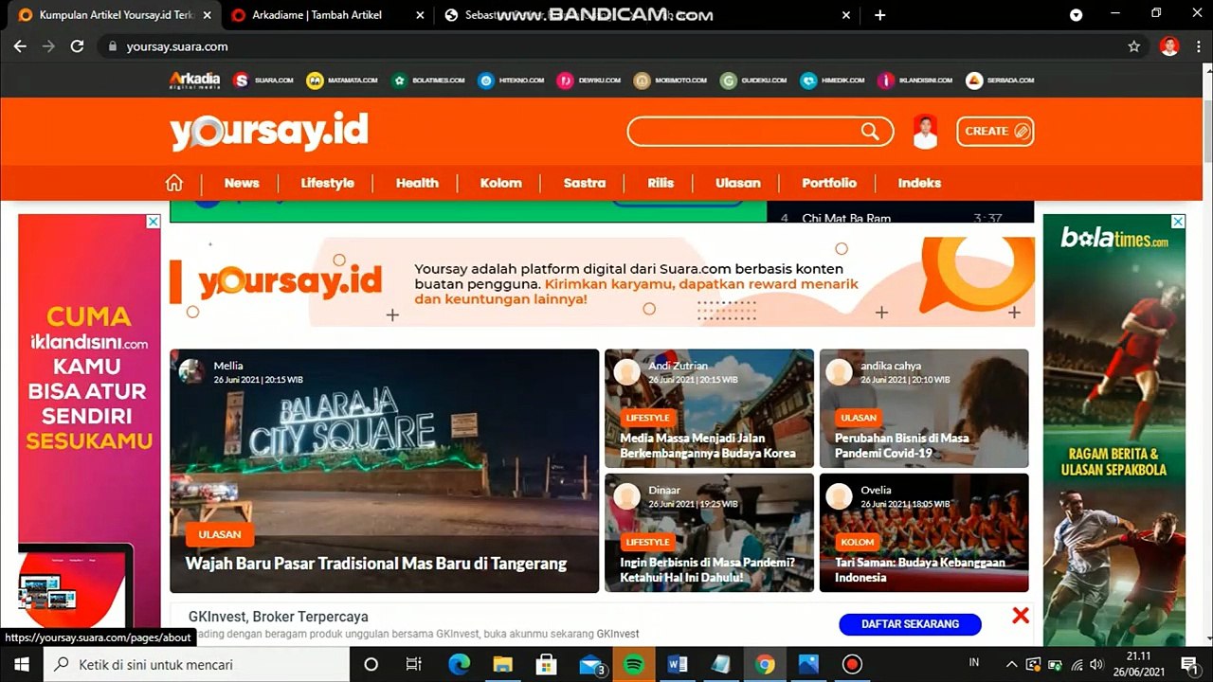Viewport: 1213px width, 682px height.
Task: Click the yoursay.id header logo
Action: pyautogui.click(x=269, y=132)
